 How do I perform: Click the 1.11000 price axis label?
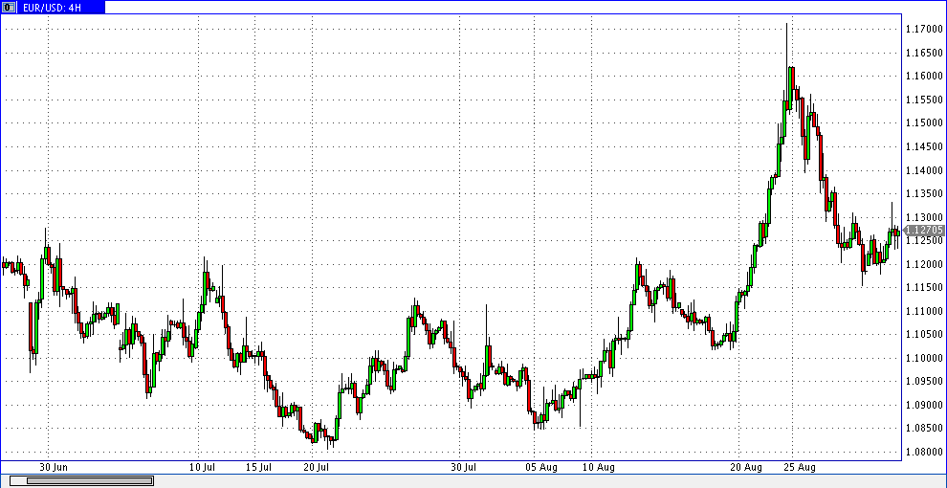pyautogui.click(x=924, y=311)
